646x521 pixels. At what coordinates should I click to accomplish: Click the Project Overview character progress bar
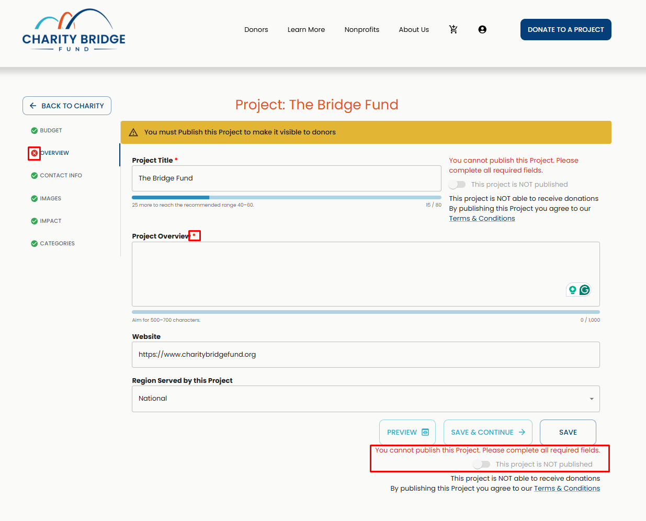point(366,312)
